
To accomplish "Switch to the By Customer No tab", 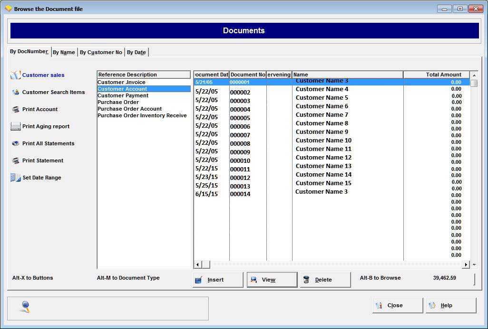I will [x=101, y=52].
